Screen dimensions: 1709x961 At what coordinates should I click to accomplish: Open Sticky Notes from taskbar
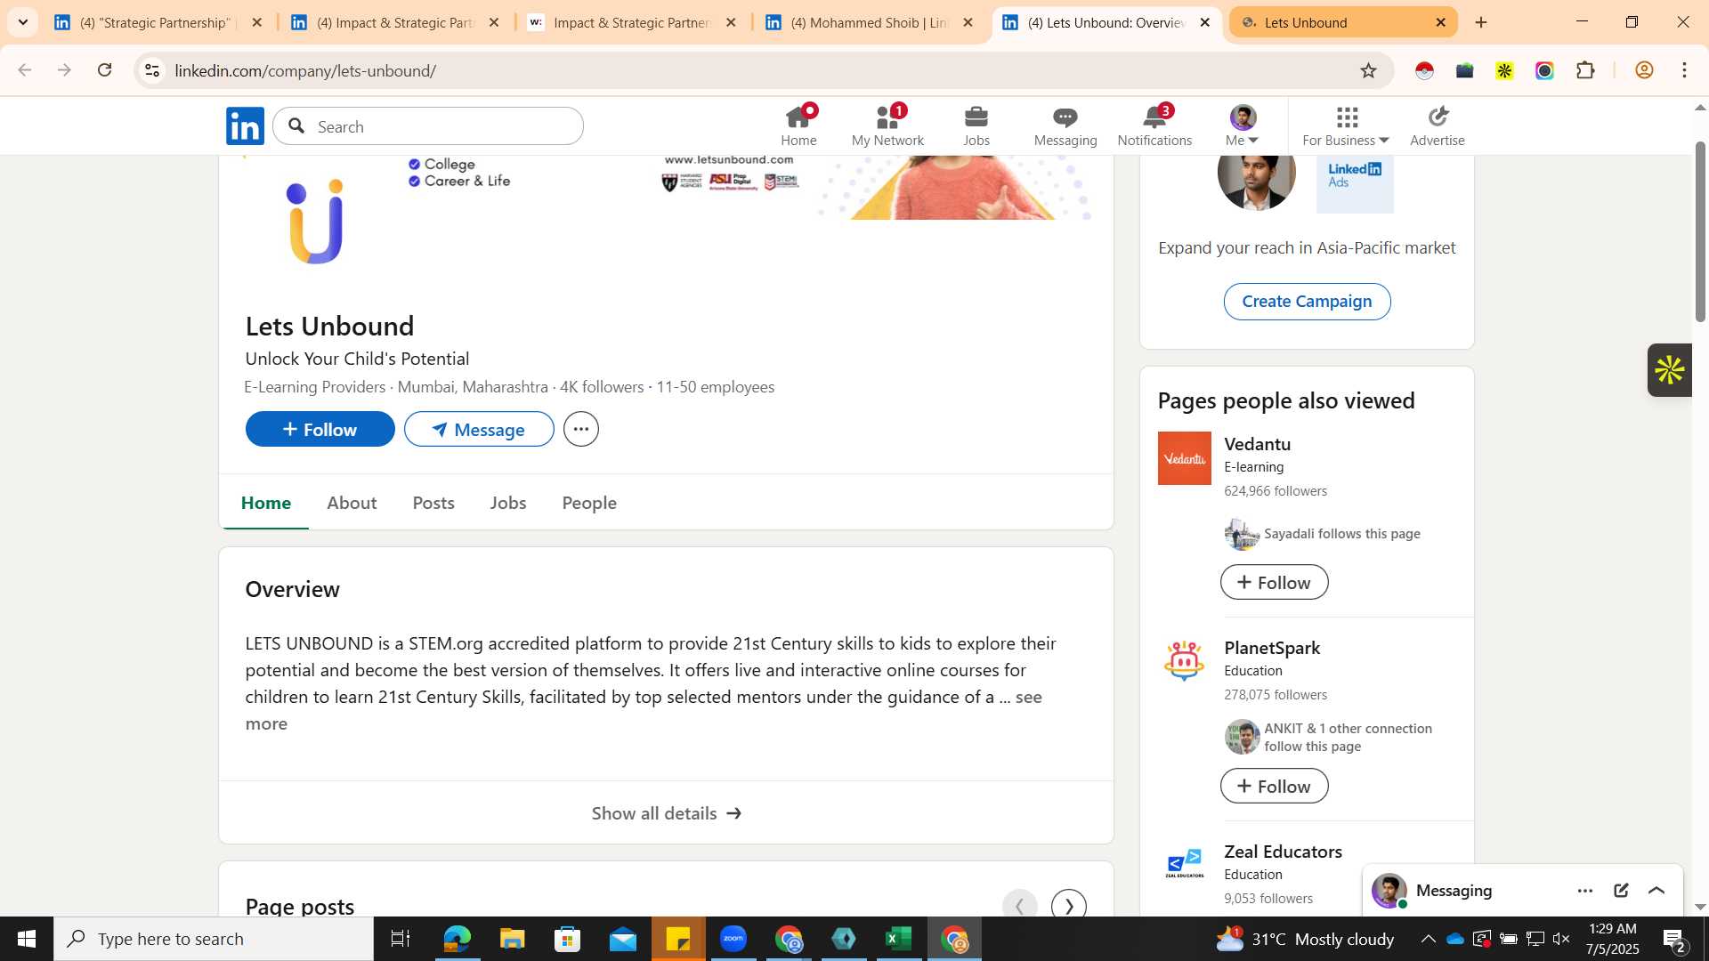[678, 939]
